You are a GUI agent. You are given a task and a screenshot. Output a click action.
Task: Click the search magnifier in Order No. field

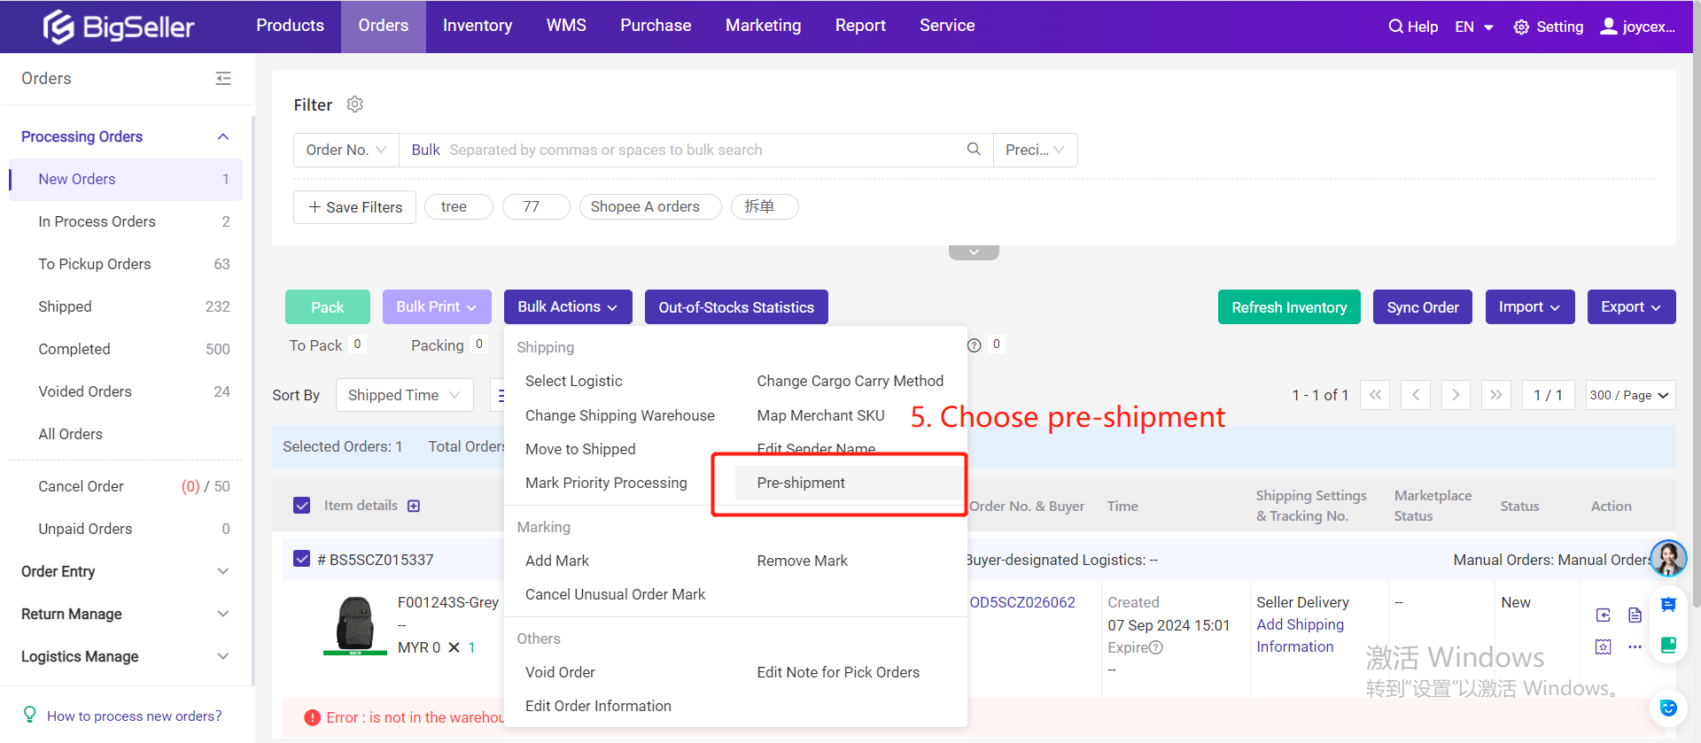(973, 150)
